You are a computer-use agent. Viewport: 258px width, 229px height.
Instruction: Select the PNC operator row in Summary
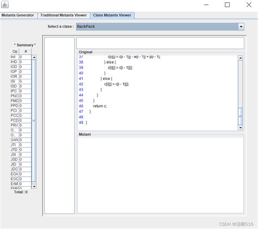(x=21, y=96)
